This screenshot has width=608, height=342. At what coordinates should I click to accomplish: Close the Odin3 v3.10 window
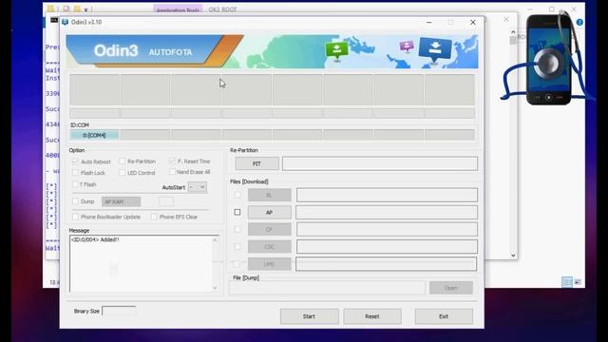(x=473, y=23)
